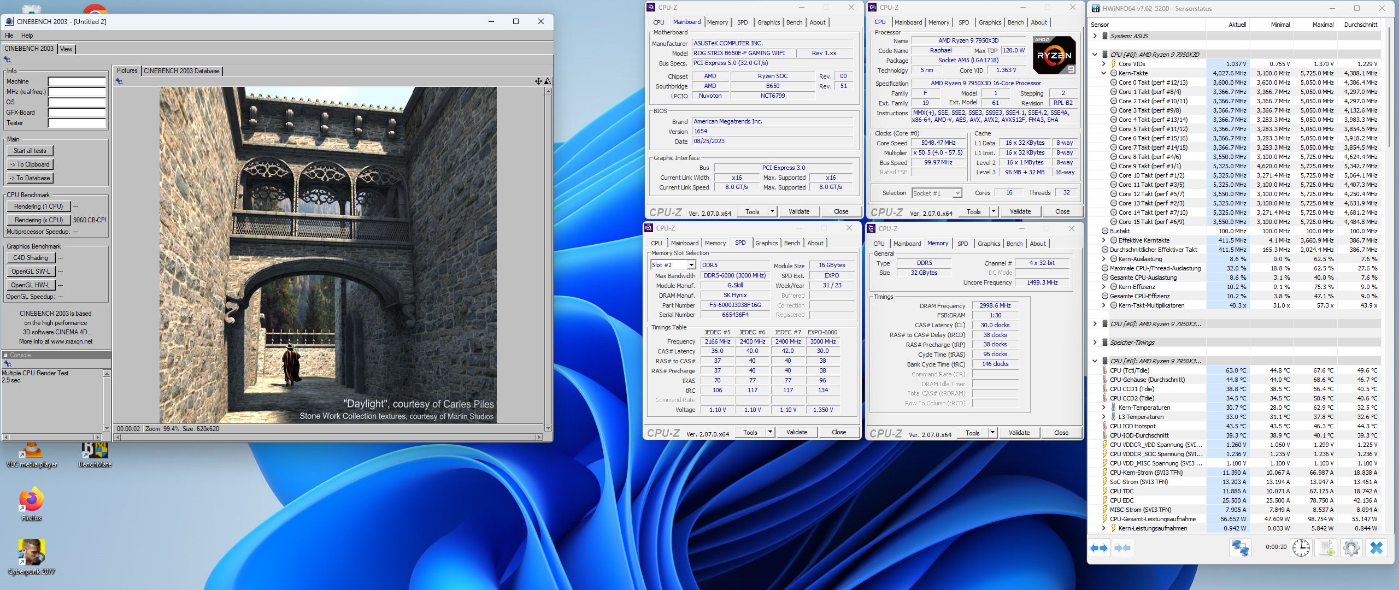This screenshot has height=590, width=1399.
Task: Click Start all tests button
Action: tap(30, 151)
